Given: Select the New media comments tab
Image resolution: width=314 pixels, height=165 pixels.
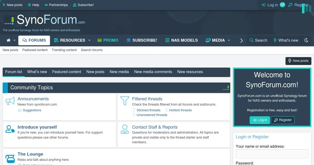Looking at the screenshot, I should [153, 72].
